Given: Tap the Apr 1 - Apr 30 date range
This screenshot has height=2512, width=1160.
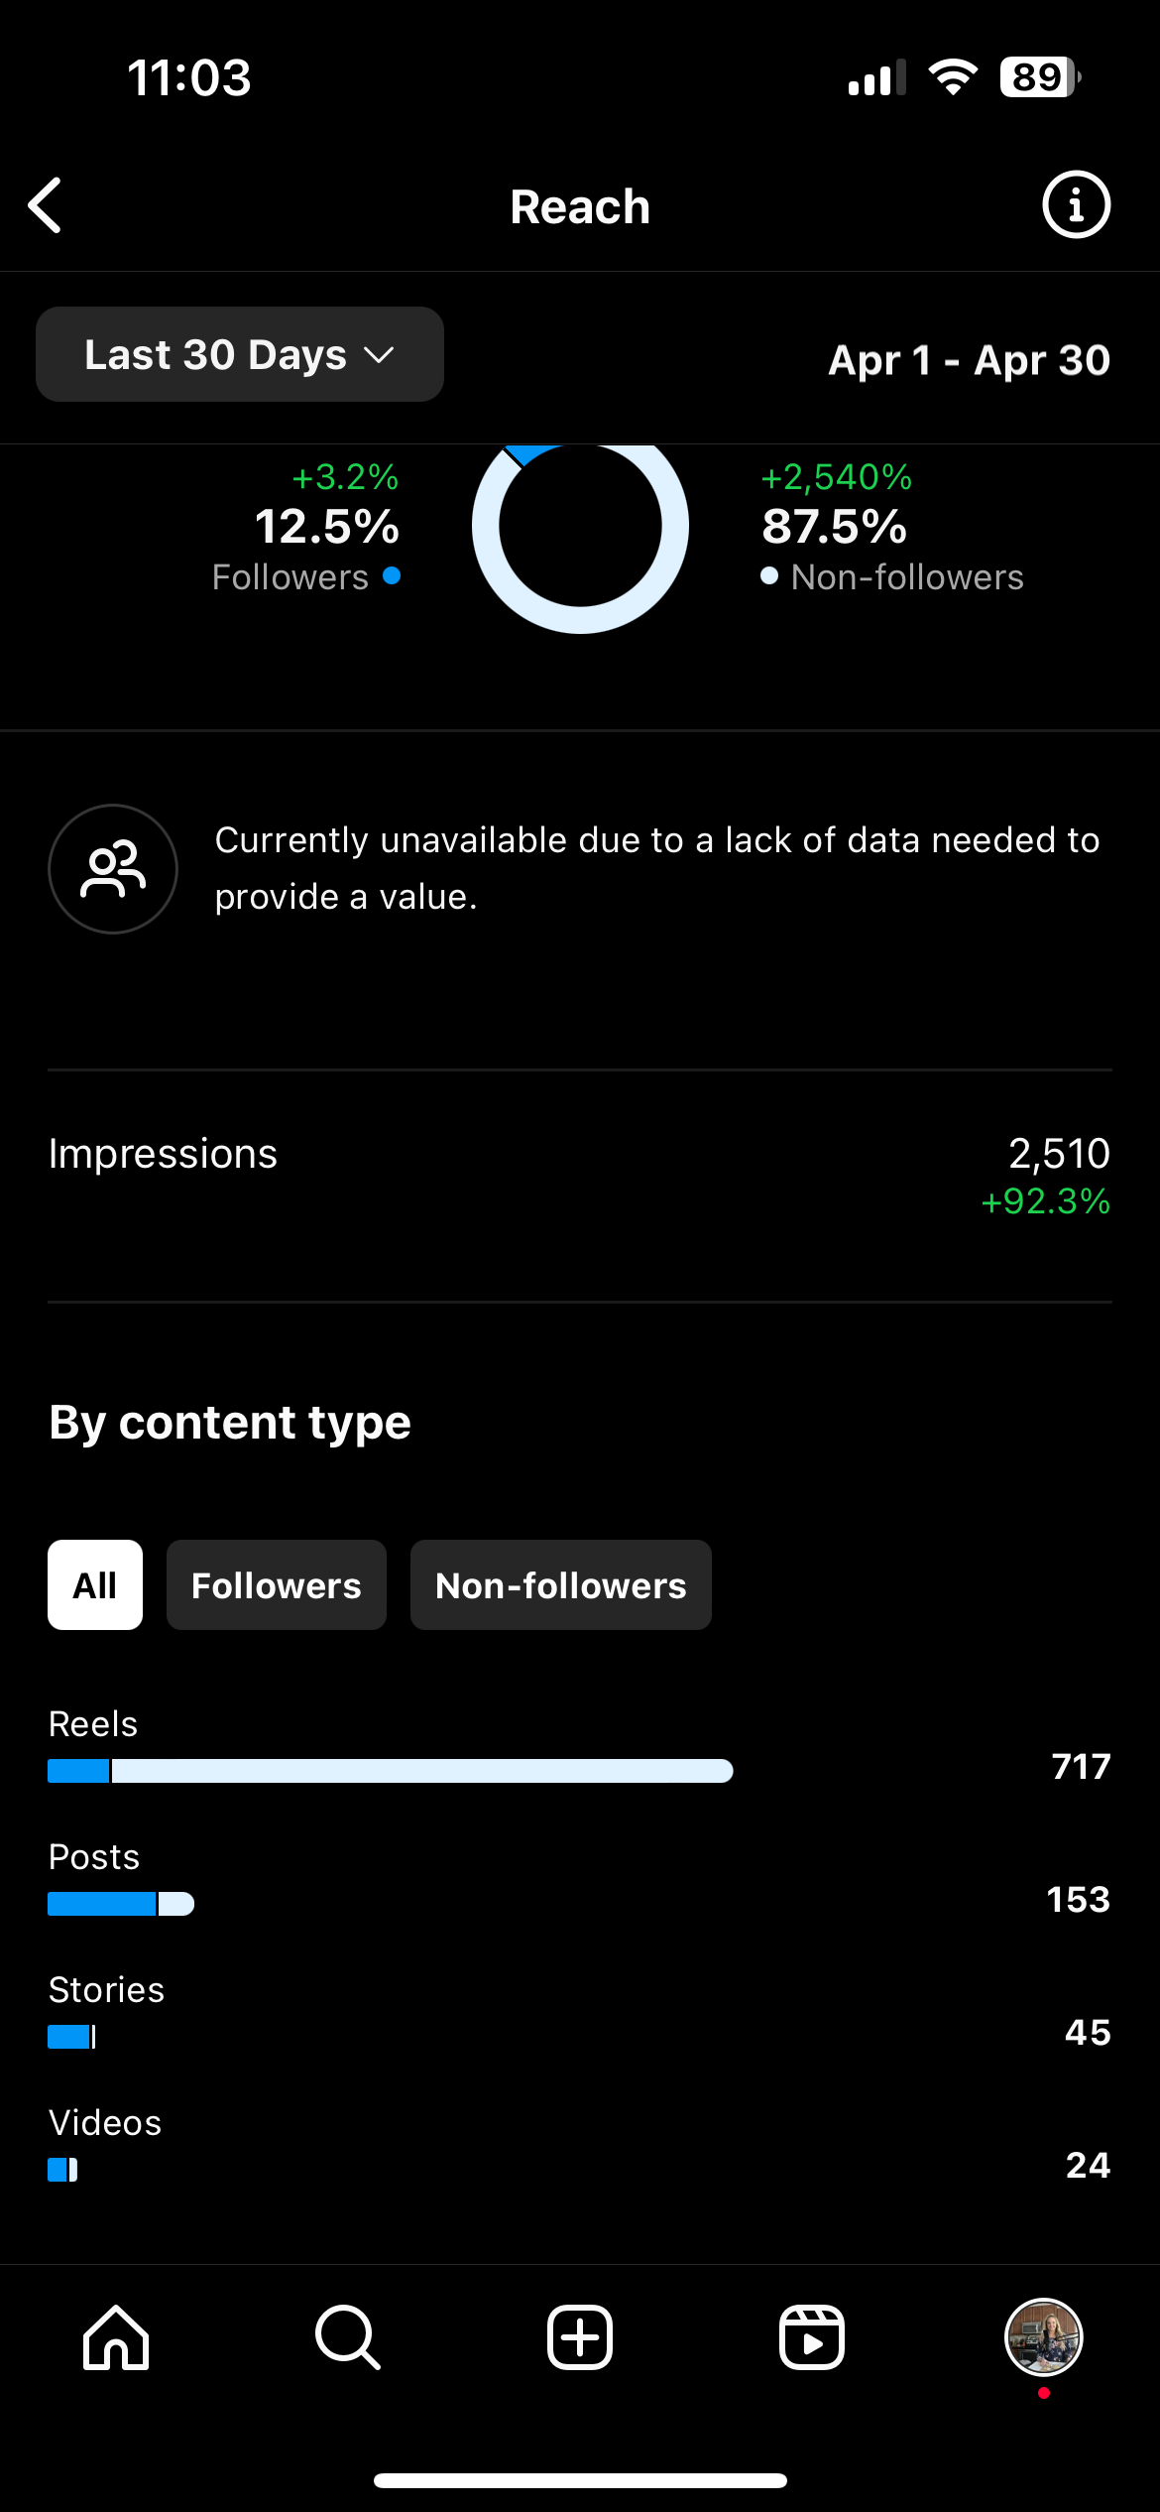Looking at the screenshot, I should 969,359.
